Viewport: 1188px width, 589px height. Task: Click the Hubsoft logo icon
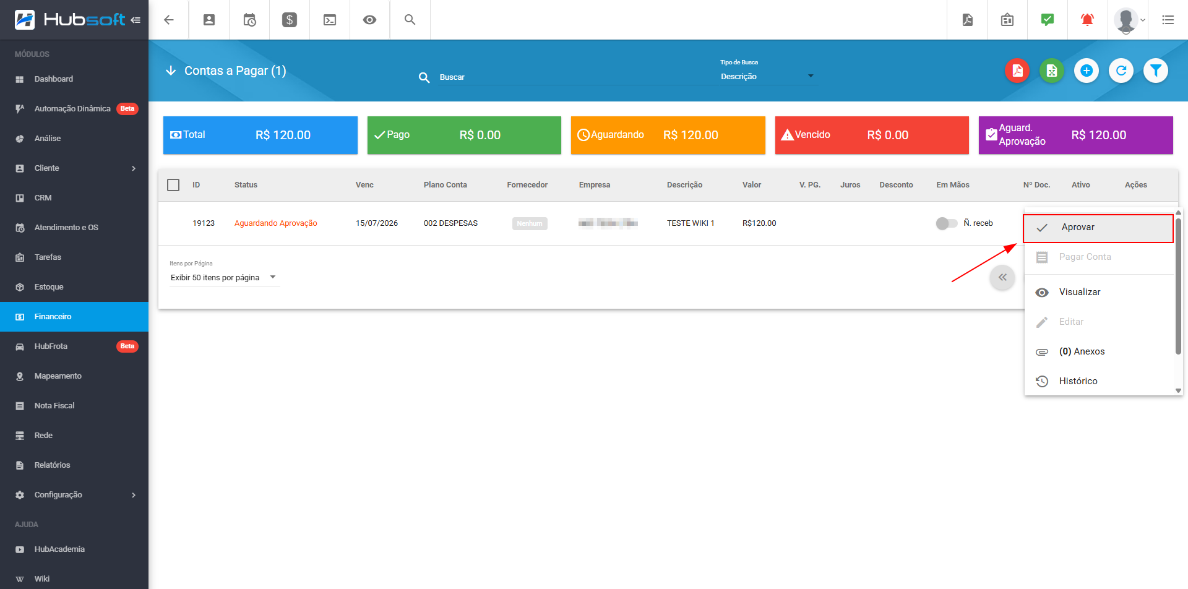tap(25, 20)
